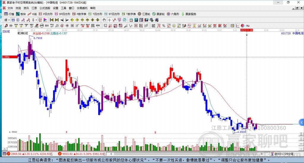Viewport: 304px width, 163px height.
Task: Select the 2023-11-30 date marker
Action: pos(247,30)
